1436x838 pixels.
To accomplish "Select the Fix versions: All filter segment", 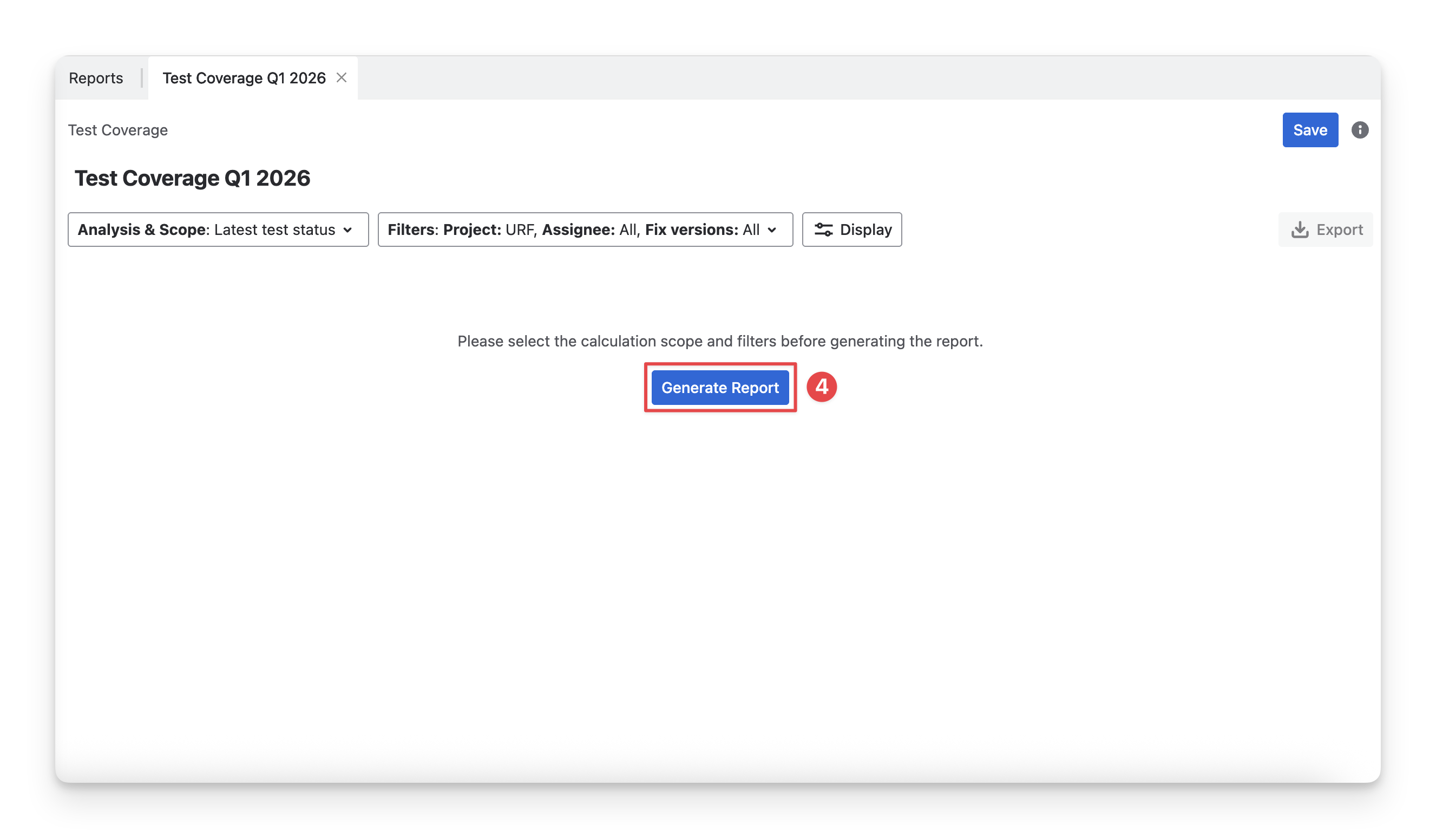I will point(701,230).
